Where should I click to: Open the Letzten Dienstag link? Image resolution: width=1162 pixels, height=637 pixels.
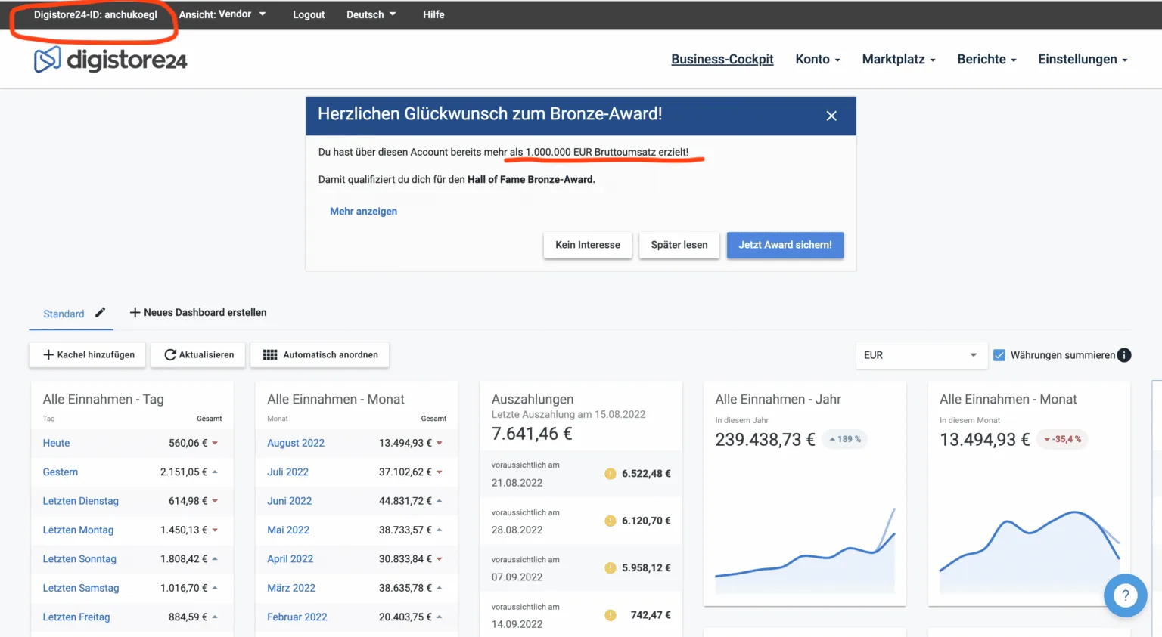point(80,501)
